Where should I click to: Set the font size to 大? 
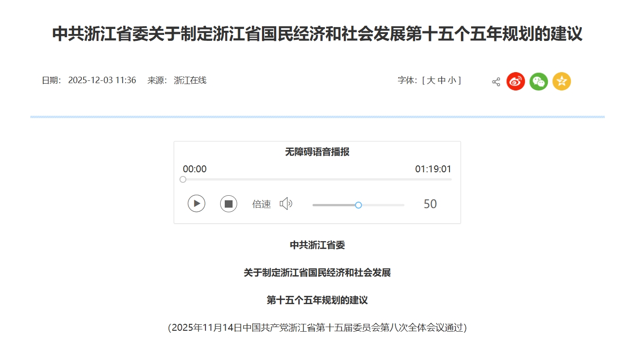pos(431,80)
